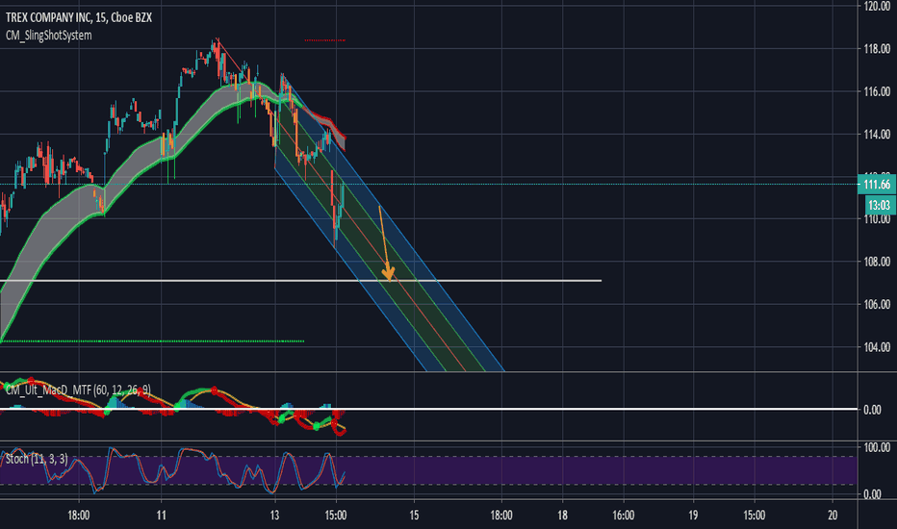The width and height of the screenshot is (897, 529).
Task: Select the white horizontal support line
Action: (300, 281)
